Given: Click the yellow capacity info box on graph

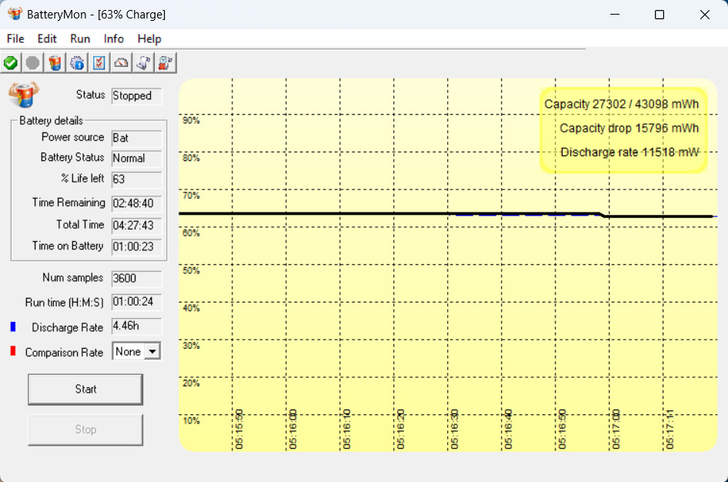Looking at the screenshot, I should 622,129.
